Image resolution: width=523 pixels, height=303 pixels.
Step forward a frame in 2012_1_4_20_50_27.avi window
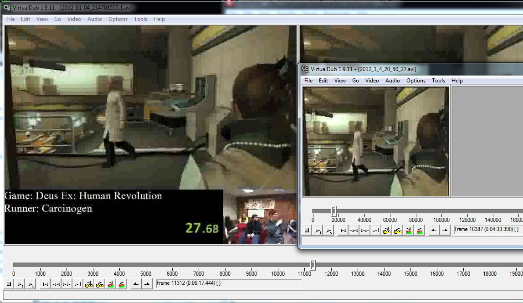click(365, 230)
